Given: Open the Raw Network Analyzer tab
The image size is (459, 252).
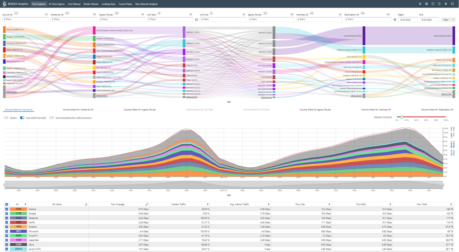Looking at the screenshot, I should (147, 4).
